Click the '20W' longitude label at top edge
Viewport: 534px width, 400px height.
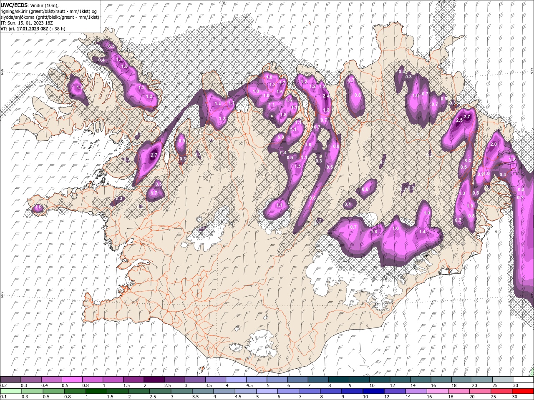tap(222, 2)
